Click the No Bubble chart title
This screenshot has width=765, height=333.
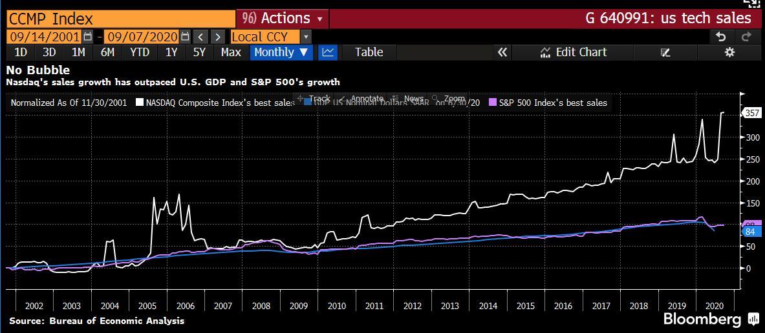[x=38, y=70]
